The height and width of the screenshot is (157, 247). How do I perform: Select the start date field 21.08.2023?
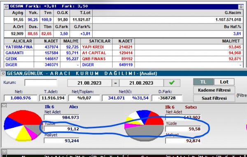(89, 83)
